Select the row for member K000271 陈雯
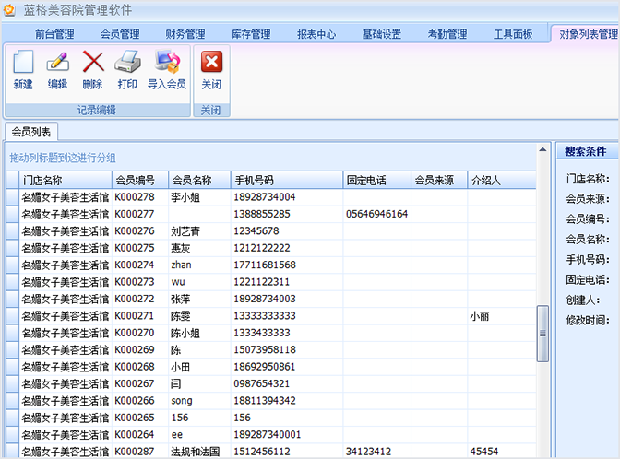The height and width of the screenshot is (459, 620). (x=277, y=316)
